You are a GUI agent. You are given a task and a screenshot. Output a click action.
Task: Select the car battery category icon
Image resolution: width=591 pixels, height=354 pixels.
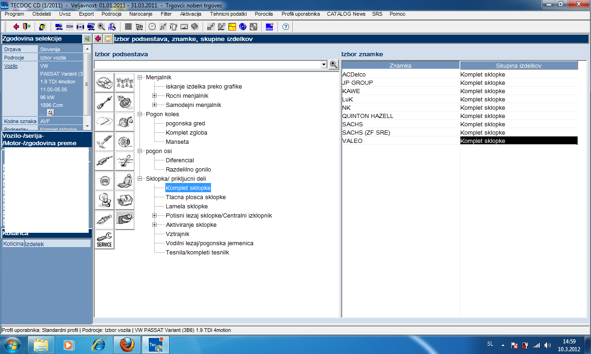coord(125,200)
